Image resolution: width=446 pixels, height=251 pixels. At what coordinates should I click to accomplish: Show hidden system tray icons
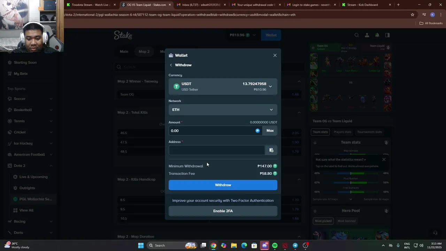pyautogui.click(x=383, y=245)
